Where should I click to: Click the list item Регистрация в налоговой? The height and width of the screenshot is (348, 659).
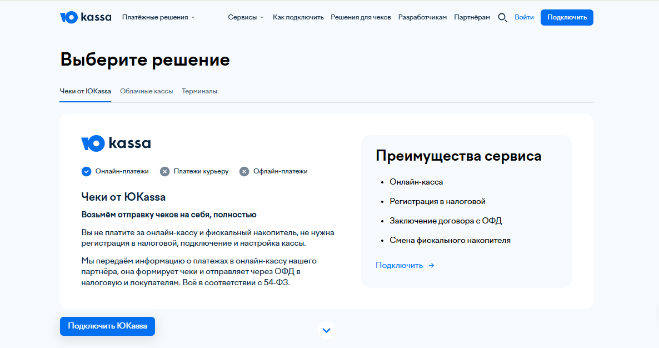tap(437, 201)
